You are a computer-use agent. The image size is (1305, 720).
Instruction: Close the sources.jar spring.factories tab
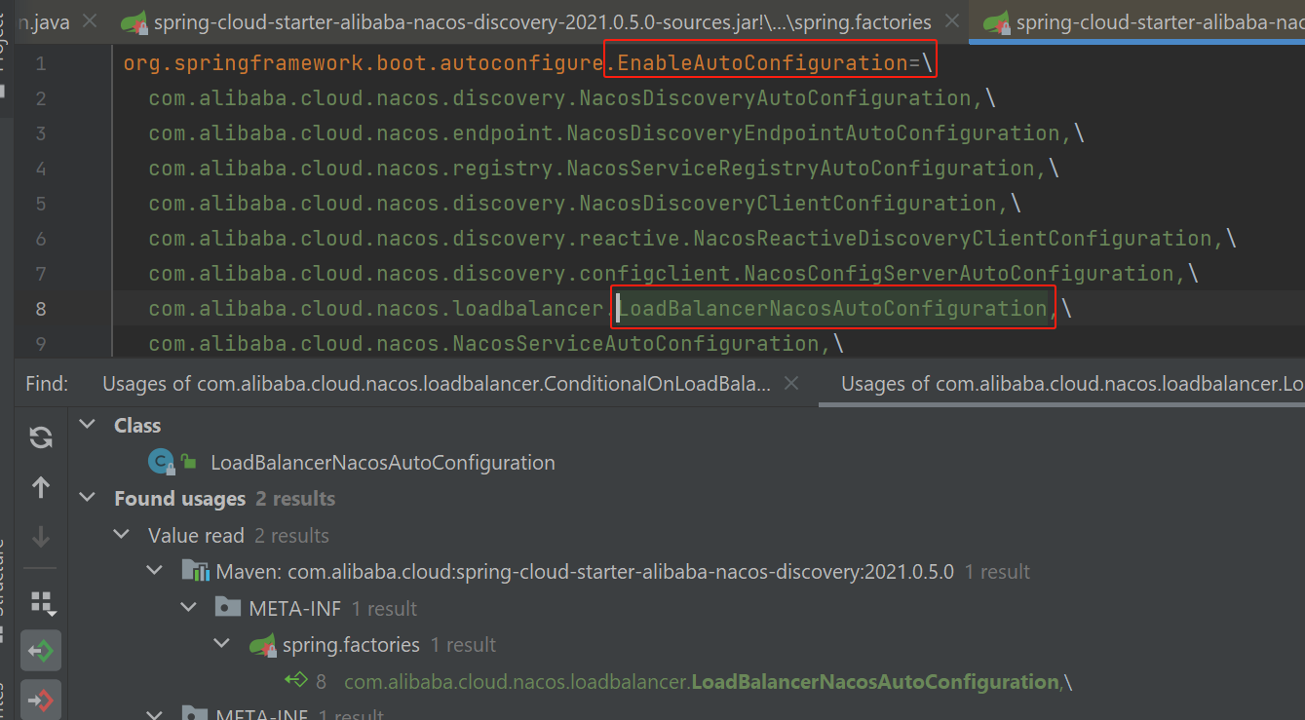point(951,21)
